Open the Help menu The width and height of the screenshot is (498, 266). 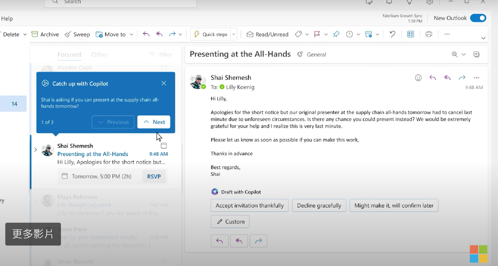pos(7,18)
